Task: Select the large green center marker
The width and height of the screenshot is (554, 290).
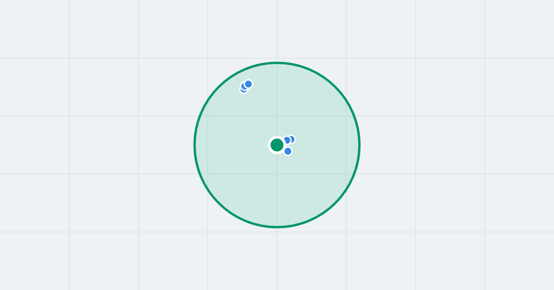Action: [277, 145]
